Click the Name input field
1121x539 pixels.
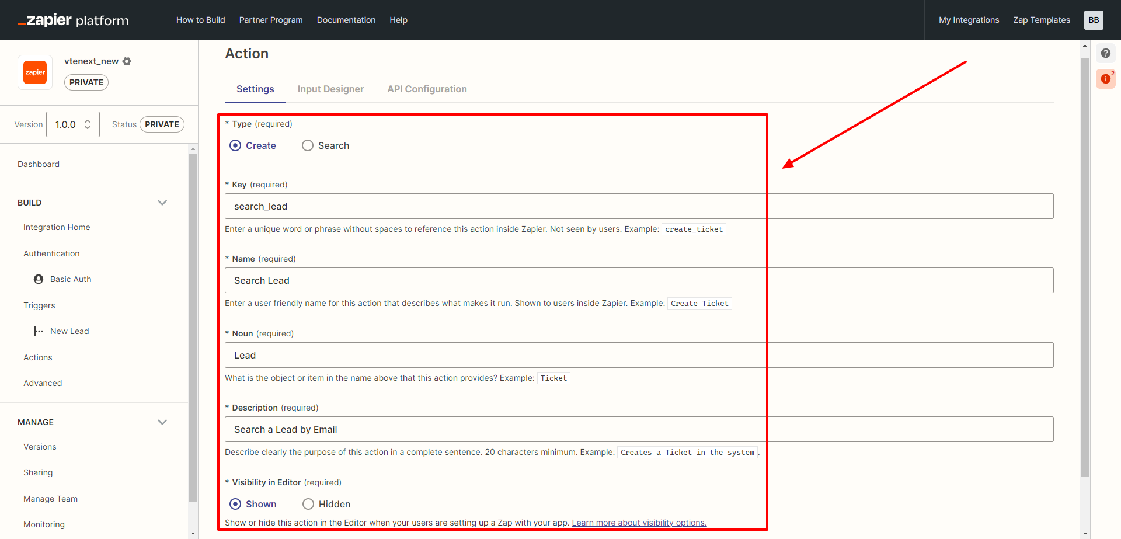click(639, 280)
